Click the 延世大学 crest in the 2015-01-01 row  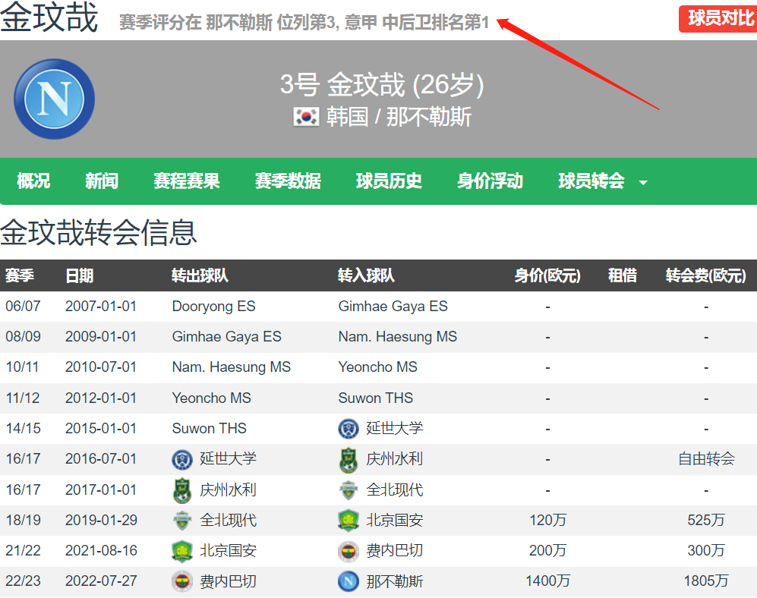point(348,429)
